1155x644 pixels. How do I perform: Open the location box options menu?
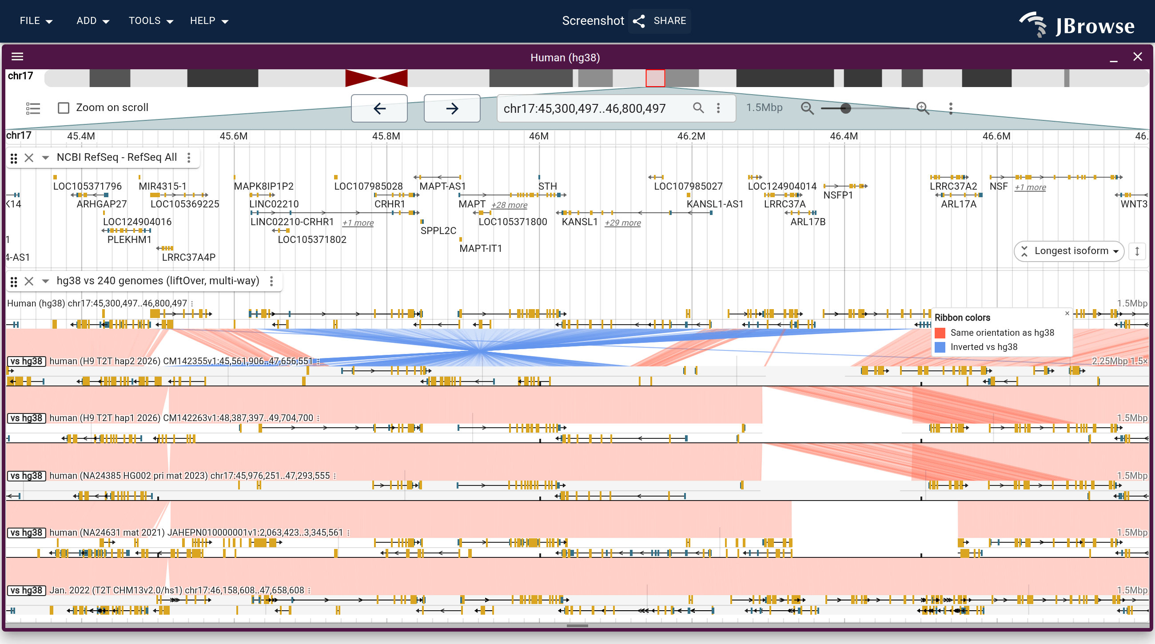pos(718,108)
